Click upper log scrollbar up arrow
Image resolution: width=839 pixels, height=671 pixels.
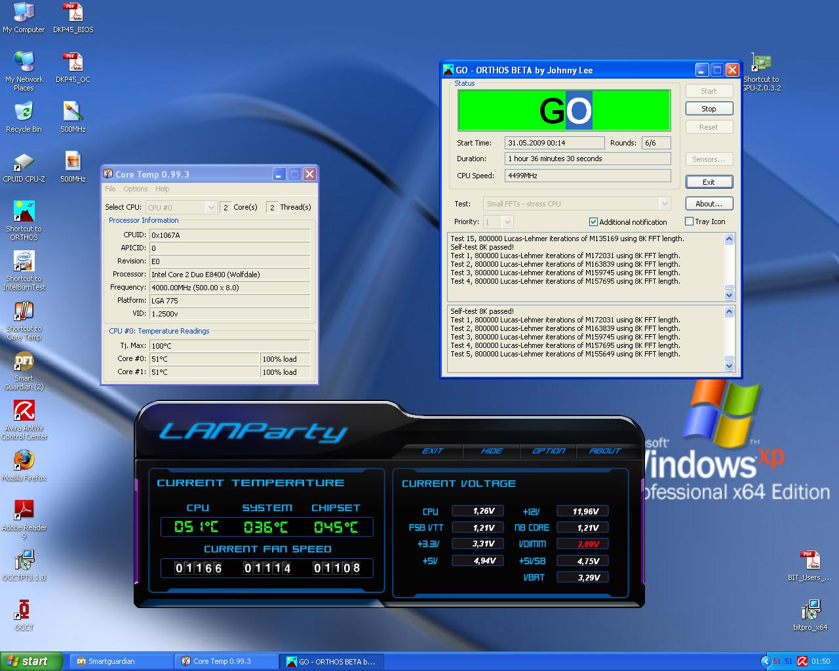coord(729,239)
